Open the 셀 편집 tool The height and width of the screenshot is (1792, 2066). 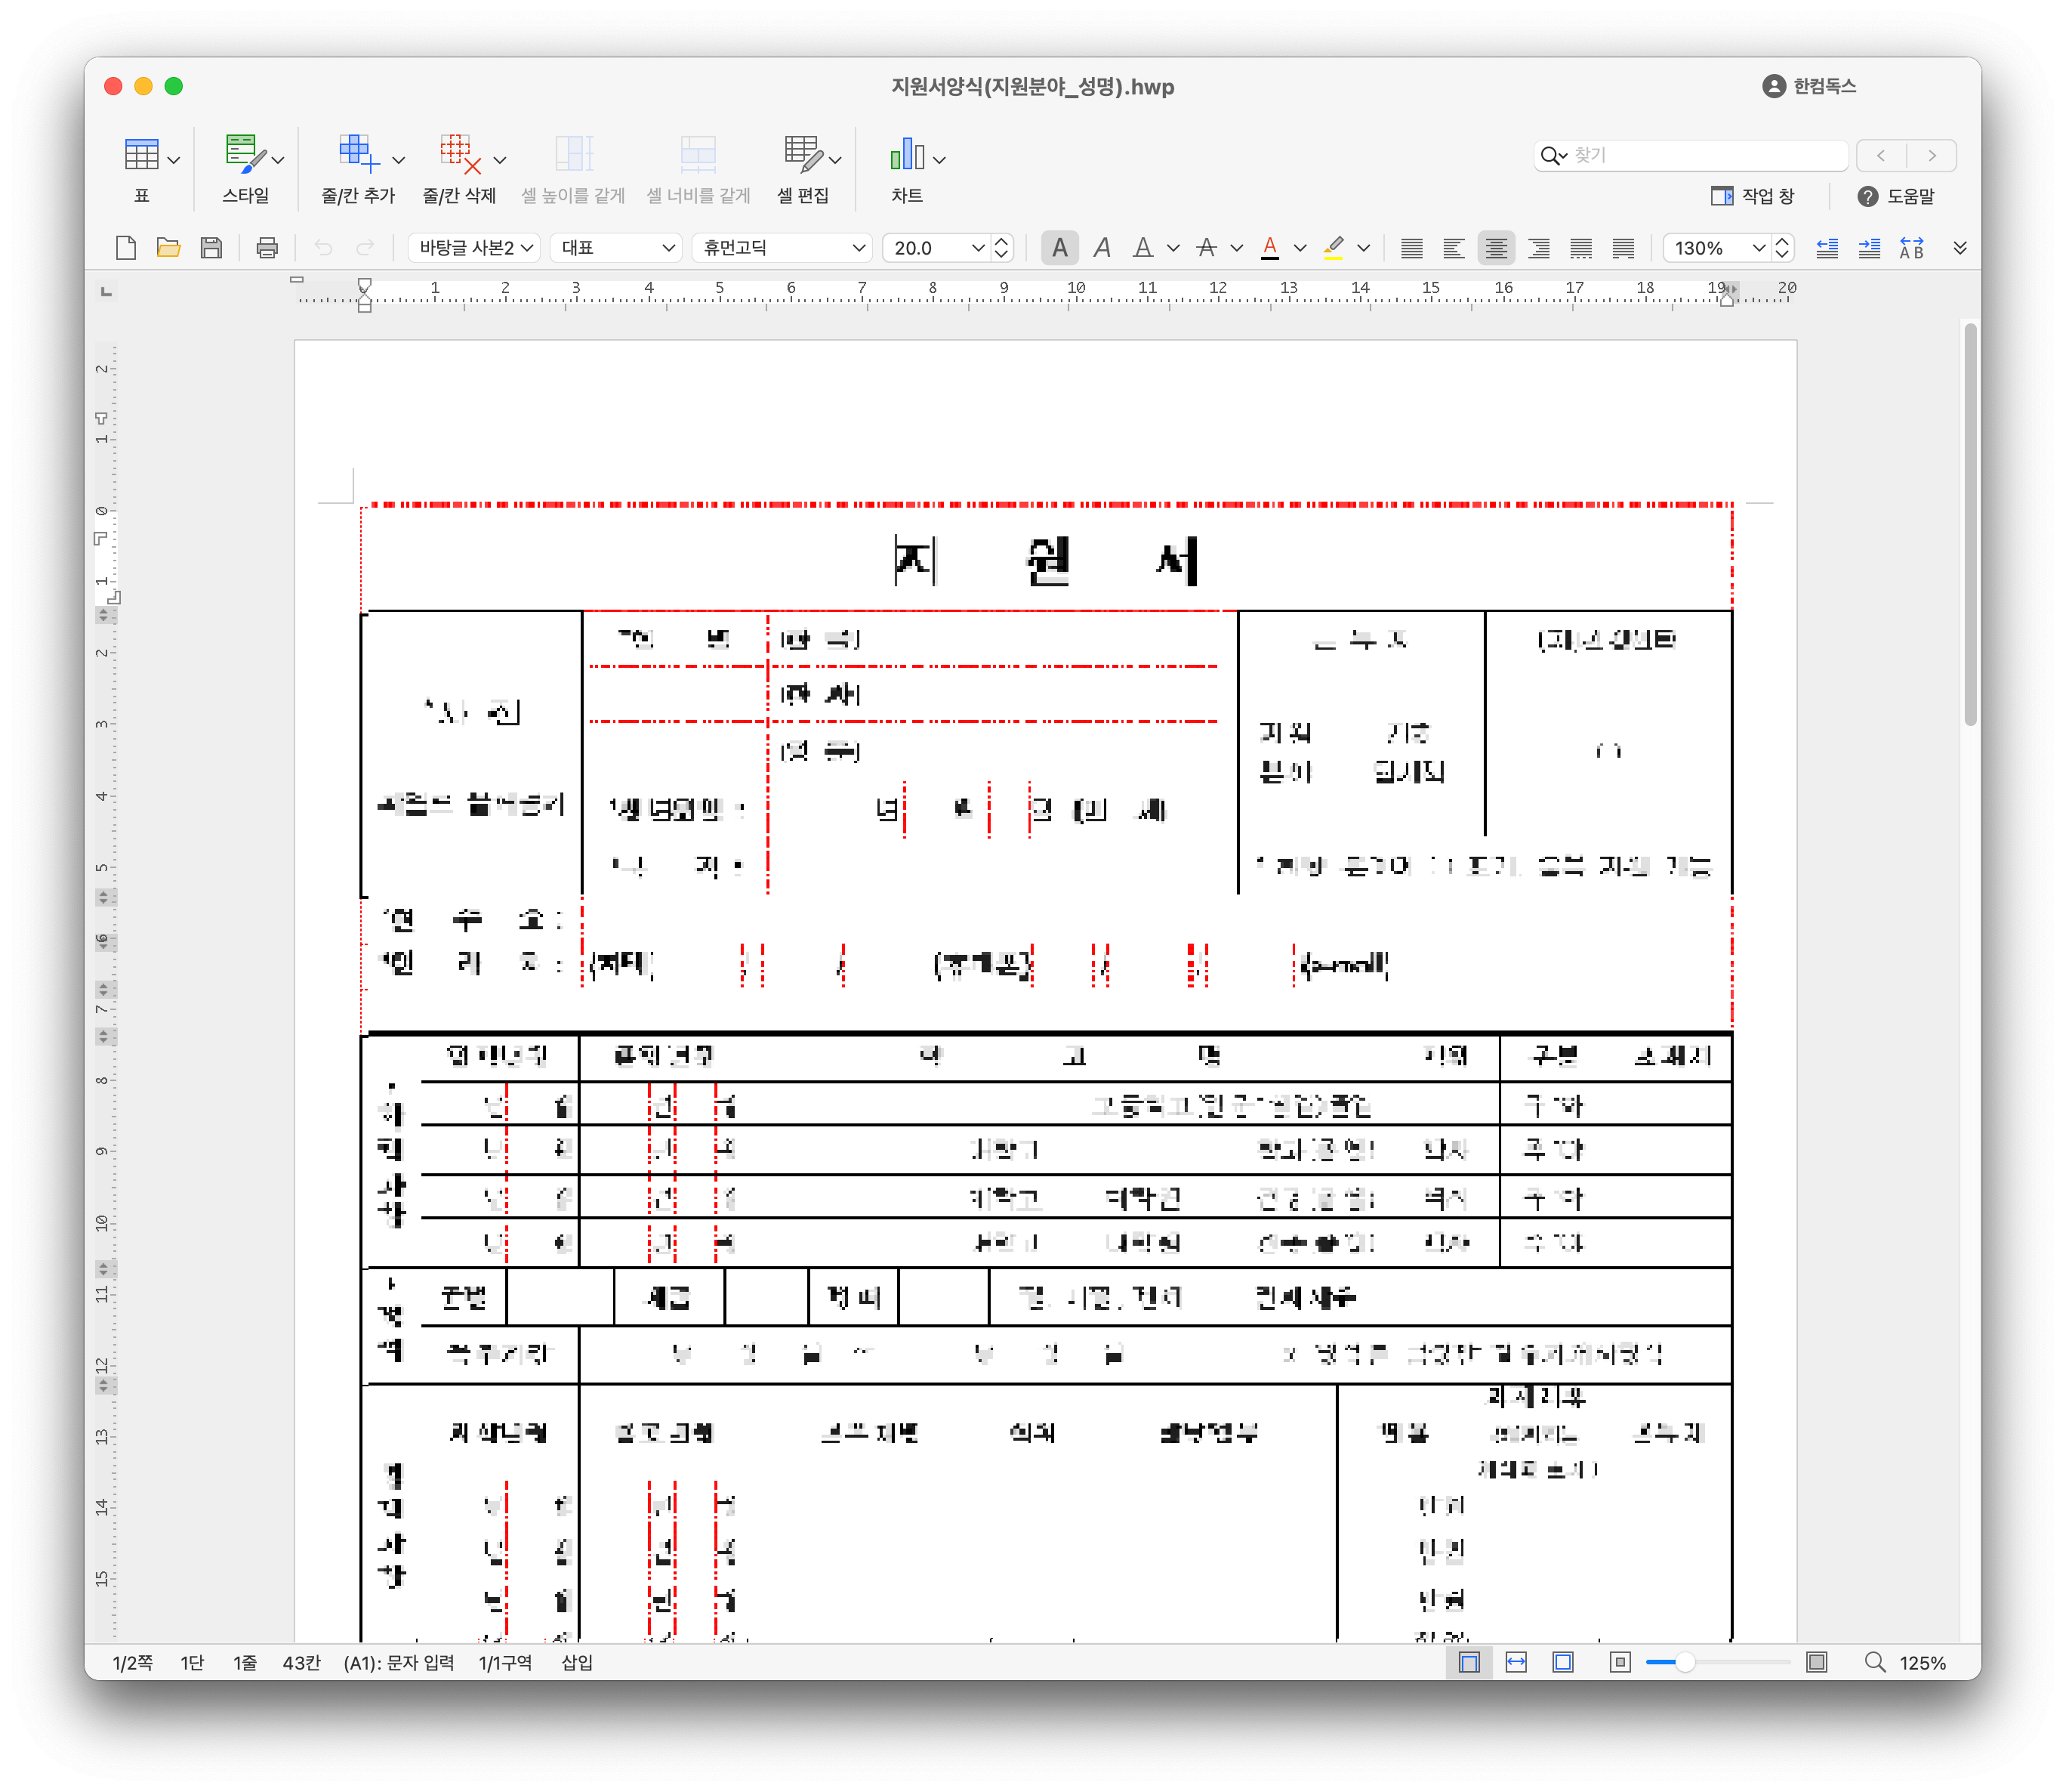[x=803, y=155]
